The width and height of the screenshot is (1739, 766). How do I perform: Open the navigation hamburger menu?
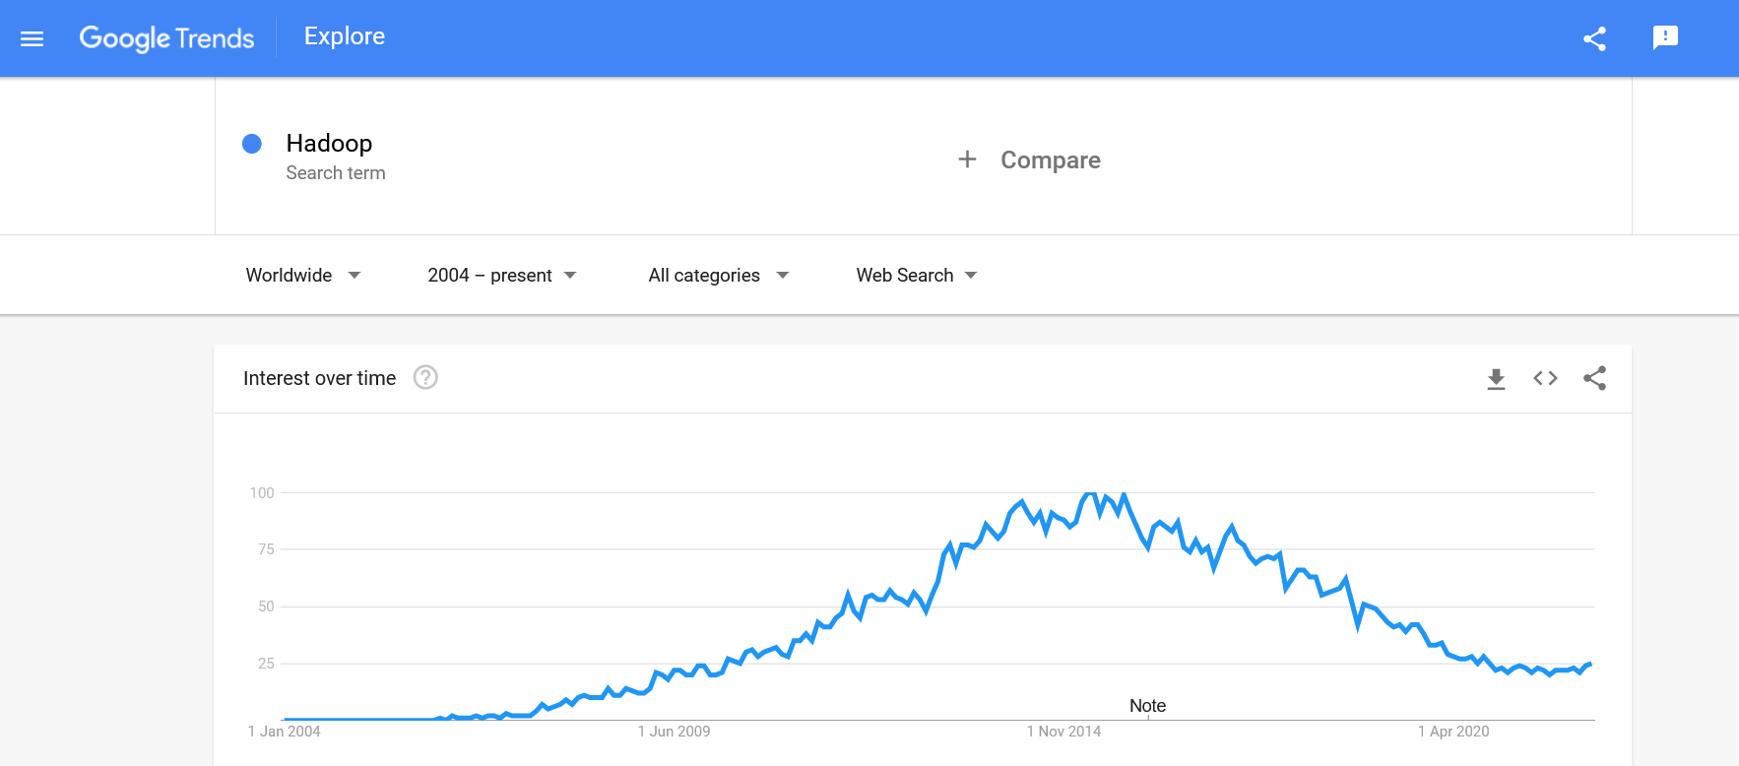coord(32,37)
